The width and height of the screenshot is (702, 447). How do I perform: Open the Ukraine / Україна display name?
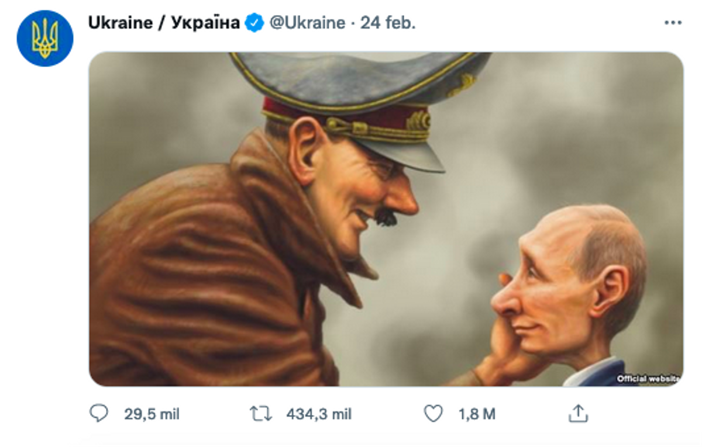pyautogui.click(x=164, y=23)
